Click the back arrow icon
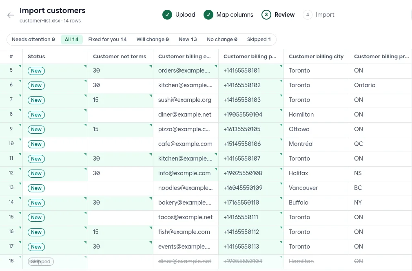Viewport: 412px width, 271px height. pyautogui.click(x=11, y=15)
